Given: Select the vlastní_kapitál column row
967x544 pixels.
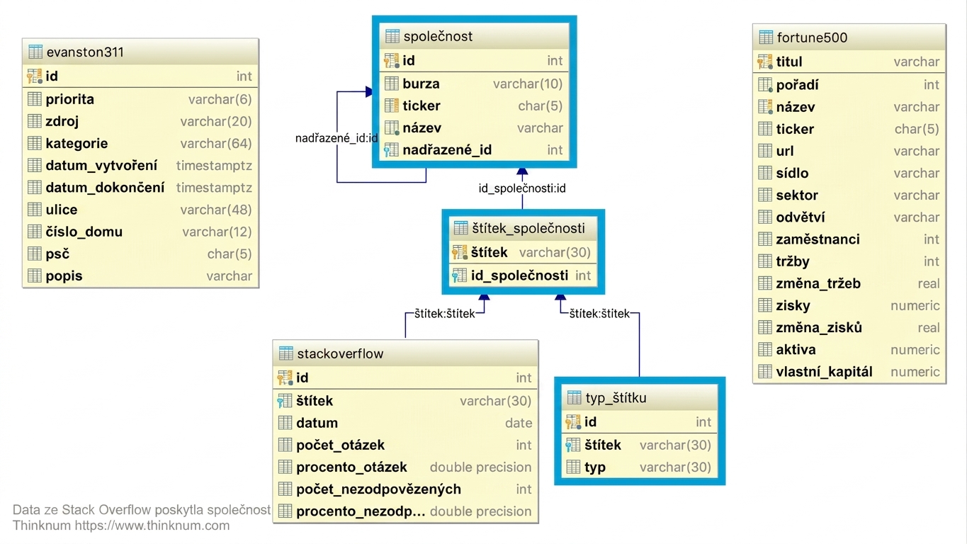Looking at the screenshot, I should [x=849, y=372].
